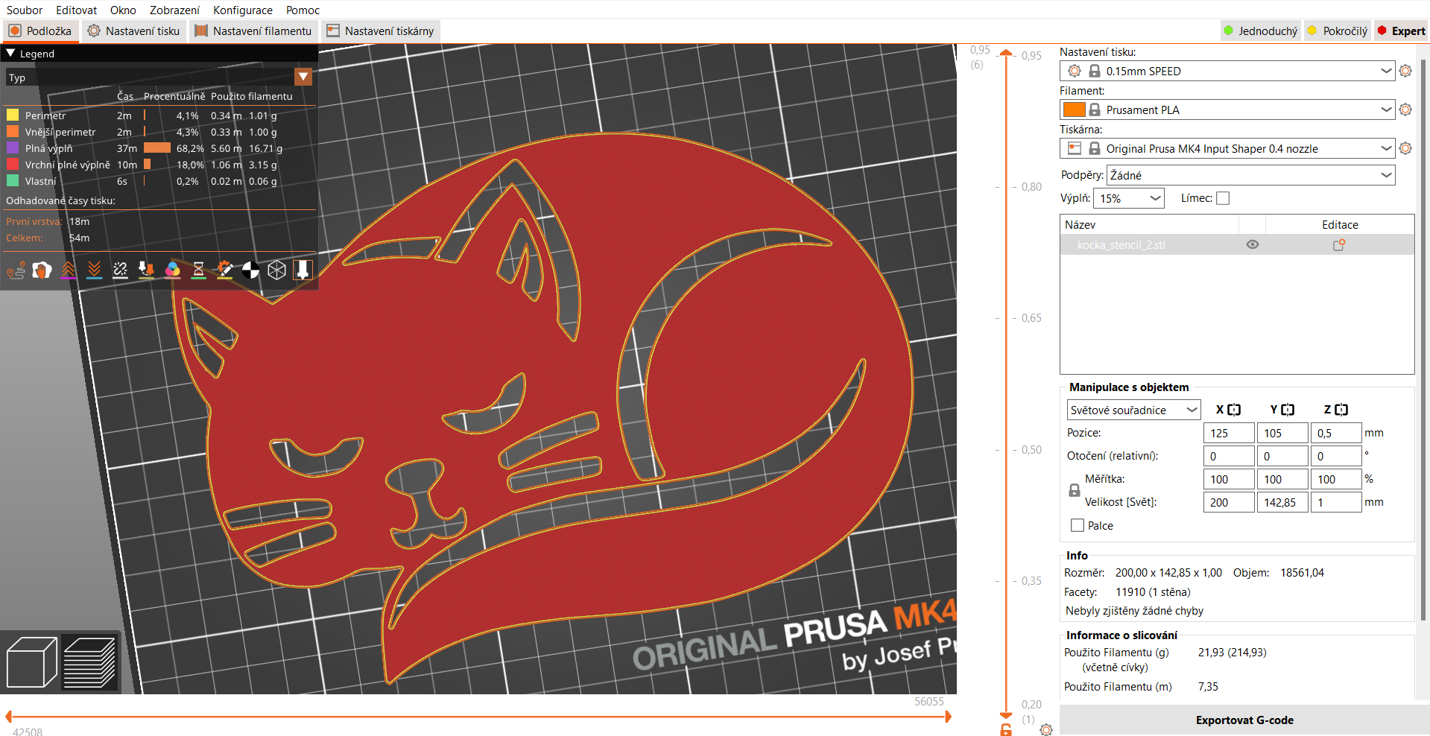The height and width of the screenshot is (736, 1430).
Task: Click the scale lock icon near Měřítka
Action: pyautogui.click(x=1075, y=490)
